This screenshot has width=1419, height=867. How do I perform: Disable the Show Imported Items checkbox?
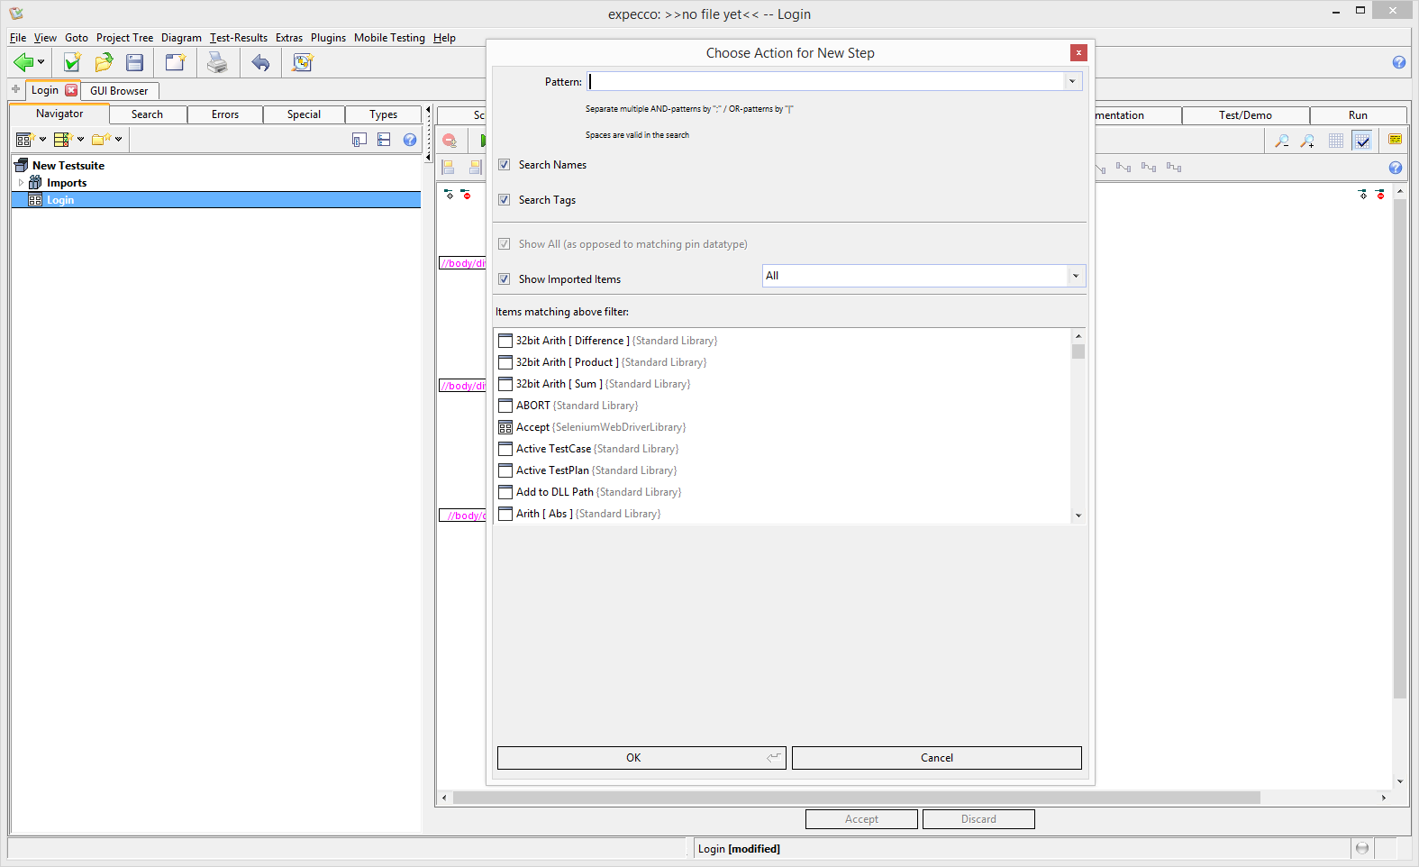(505, 279)
